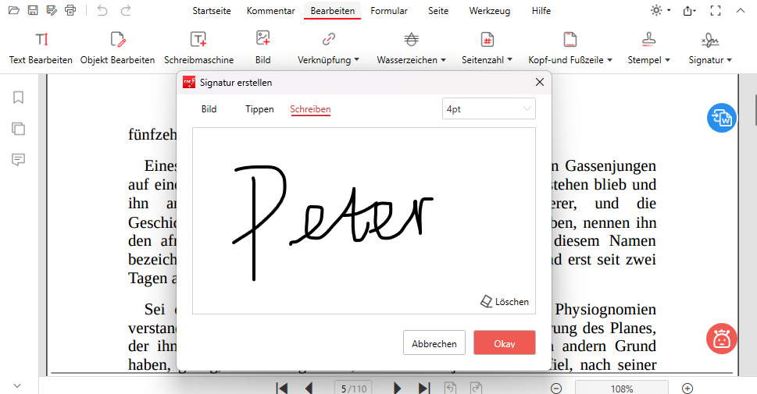Image resolution: width=757 pixels, height=394 pixels.
Task: Switch to the Formular tab
Action: [x=389, y=11]
